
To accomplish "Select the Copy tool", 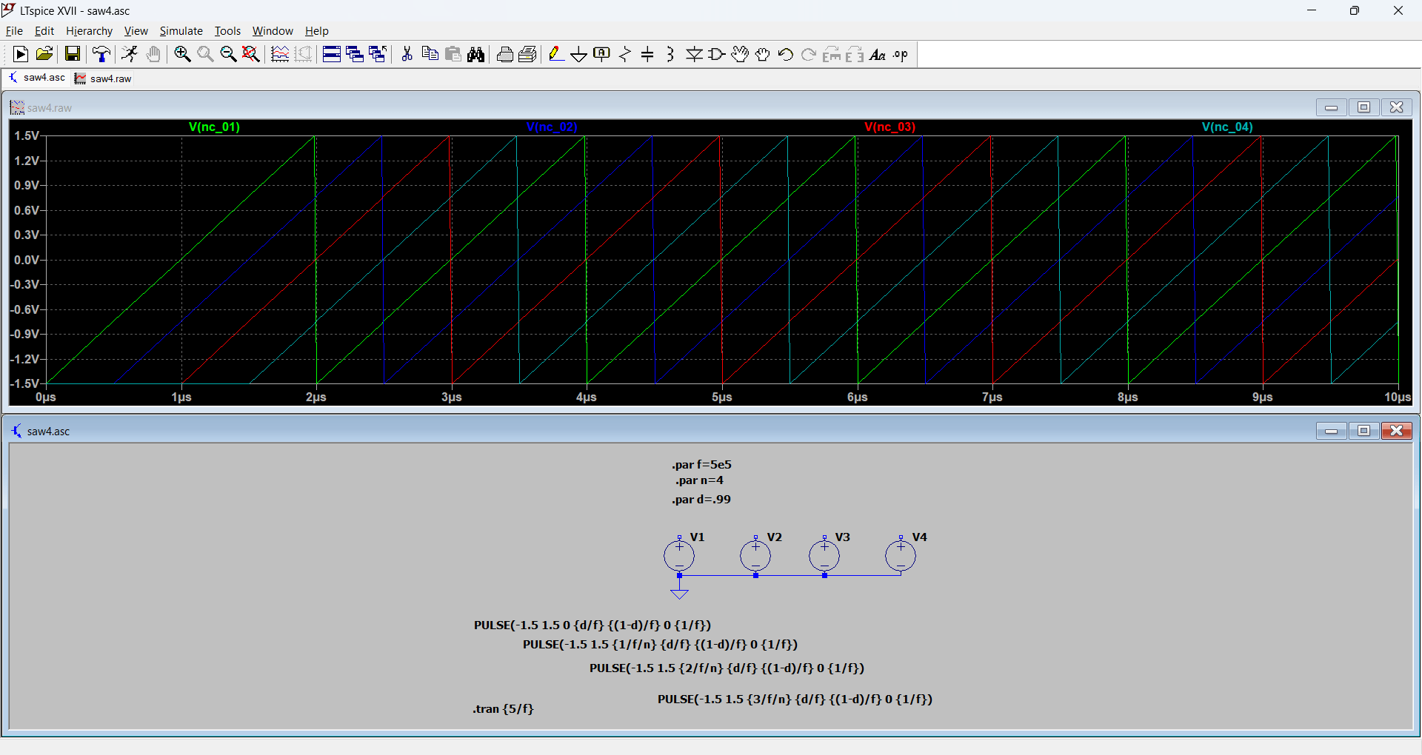I will tap(430, 54).
